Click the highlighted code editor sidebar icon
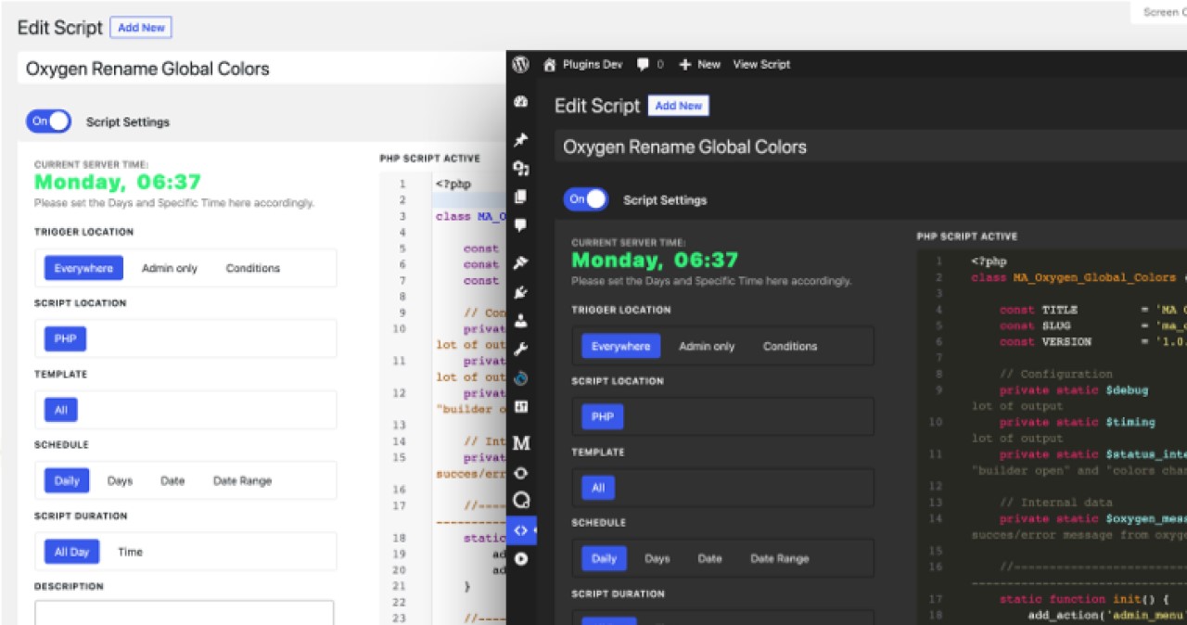The width and height of the screenshot is (1187, 625). coord(520,530)
